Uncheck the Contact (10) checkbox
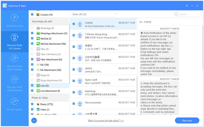This screenshot has width=204, height=127. [32, 14]
